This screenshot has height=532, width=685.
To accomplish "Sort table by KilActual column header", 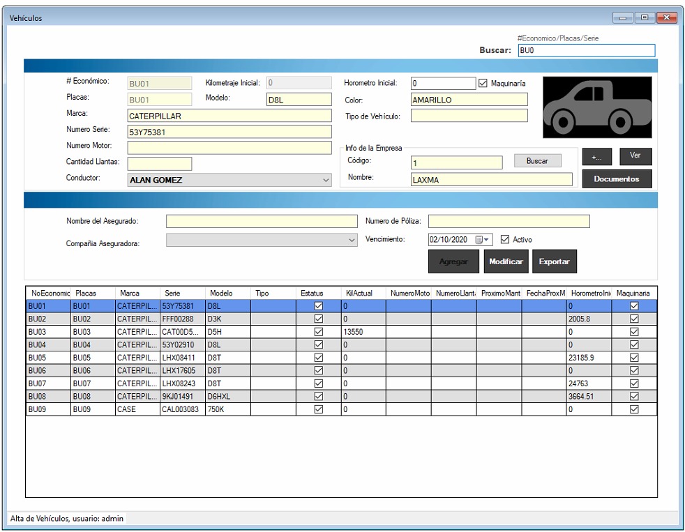I will click(363, 293).
